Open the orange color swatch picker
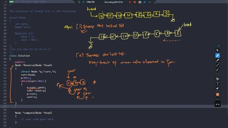Screen dimensions: 228x128 (218, 95)
